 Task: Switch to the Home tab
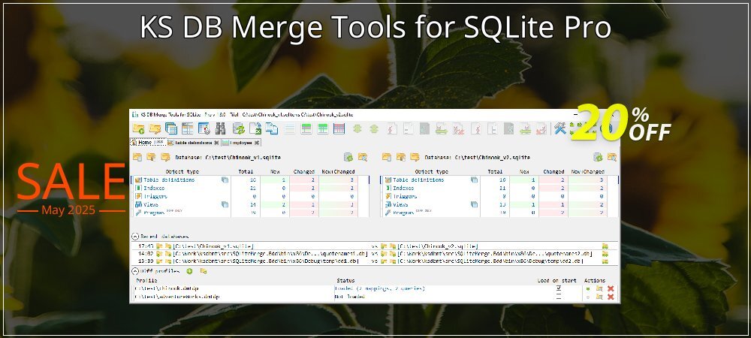coord(148,143)
